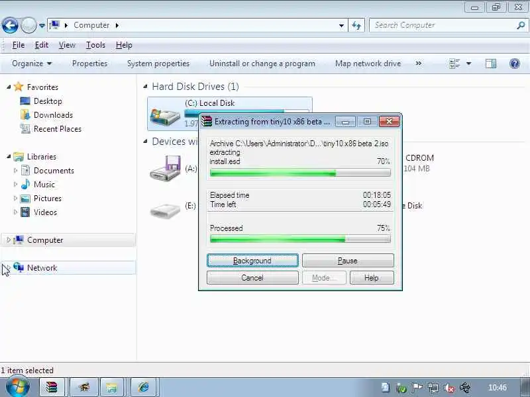Show more command bar options chevron

coord(419,64)
